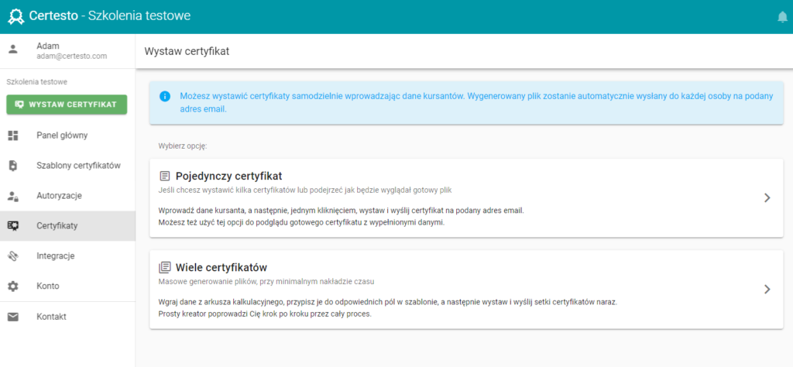Screen dimensions: 793x367
Task: Click the Wystaw certyfikat page heading
Action: pos(187,51)
